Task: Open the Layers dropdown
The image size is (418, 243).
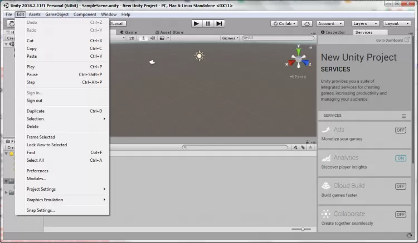Action: pos(365,24)
